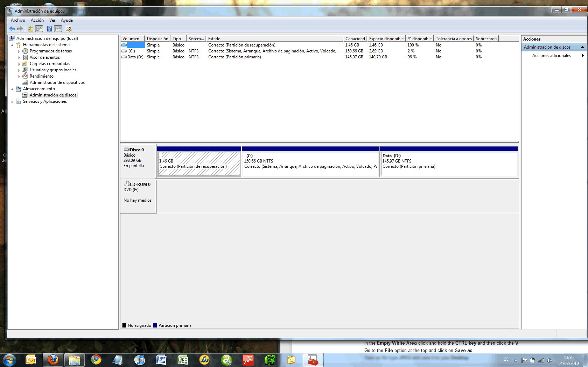Screen dimensions: 588x367
Task: Click the blue Help question mark icon
Action: 49,29
